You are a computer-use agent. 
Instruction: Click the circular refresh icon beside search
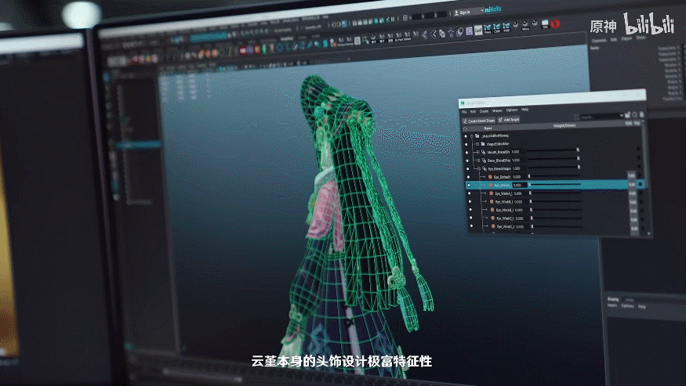[634, 115]
